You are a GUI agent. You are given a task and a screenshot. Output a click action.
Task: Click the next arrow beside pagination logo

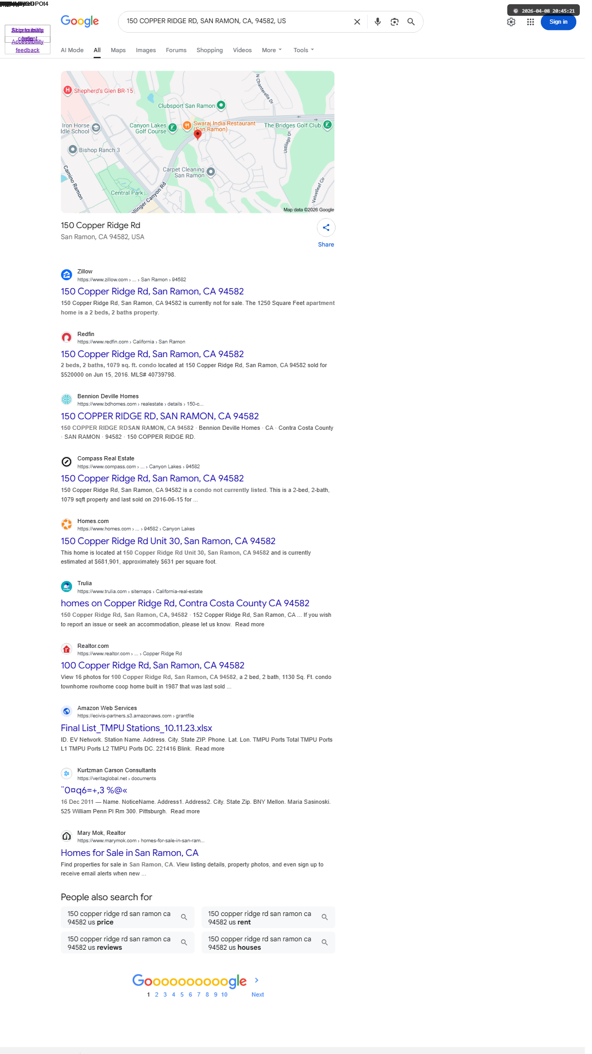click(256, 980)
